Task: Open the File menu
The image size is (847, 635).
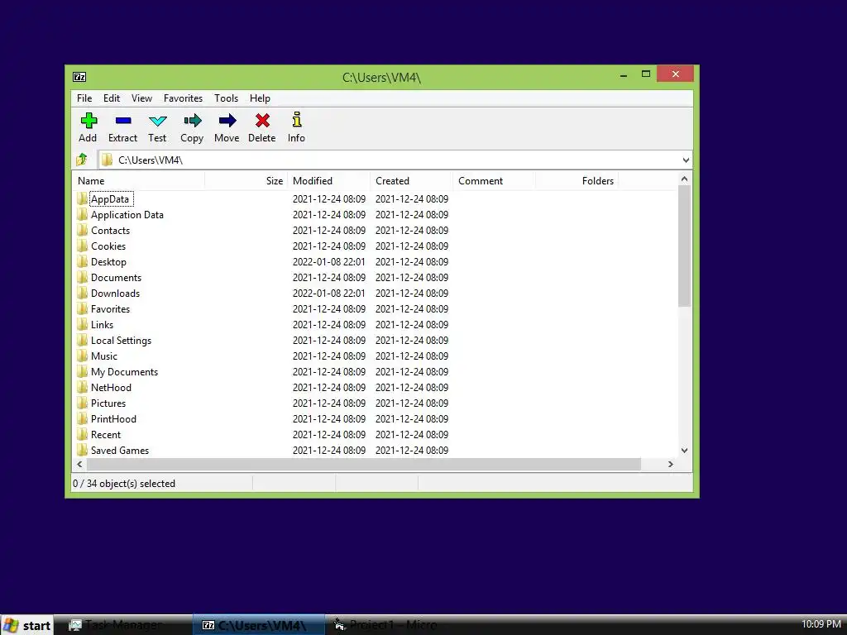Action: [x=84, y=98]
